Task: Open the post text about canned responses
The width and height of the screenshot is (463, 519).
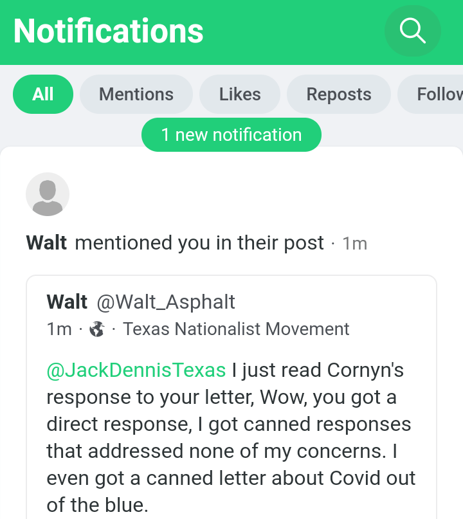Action: tap(232, 437)
